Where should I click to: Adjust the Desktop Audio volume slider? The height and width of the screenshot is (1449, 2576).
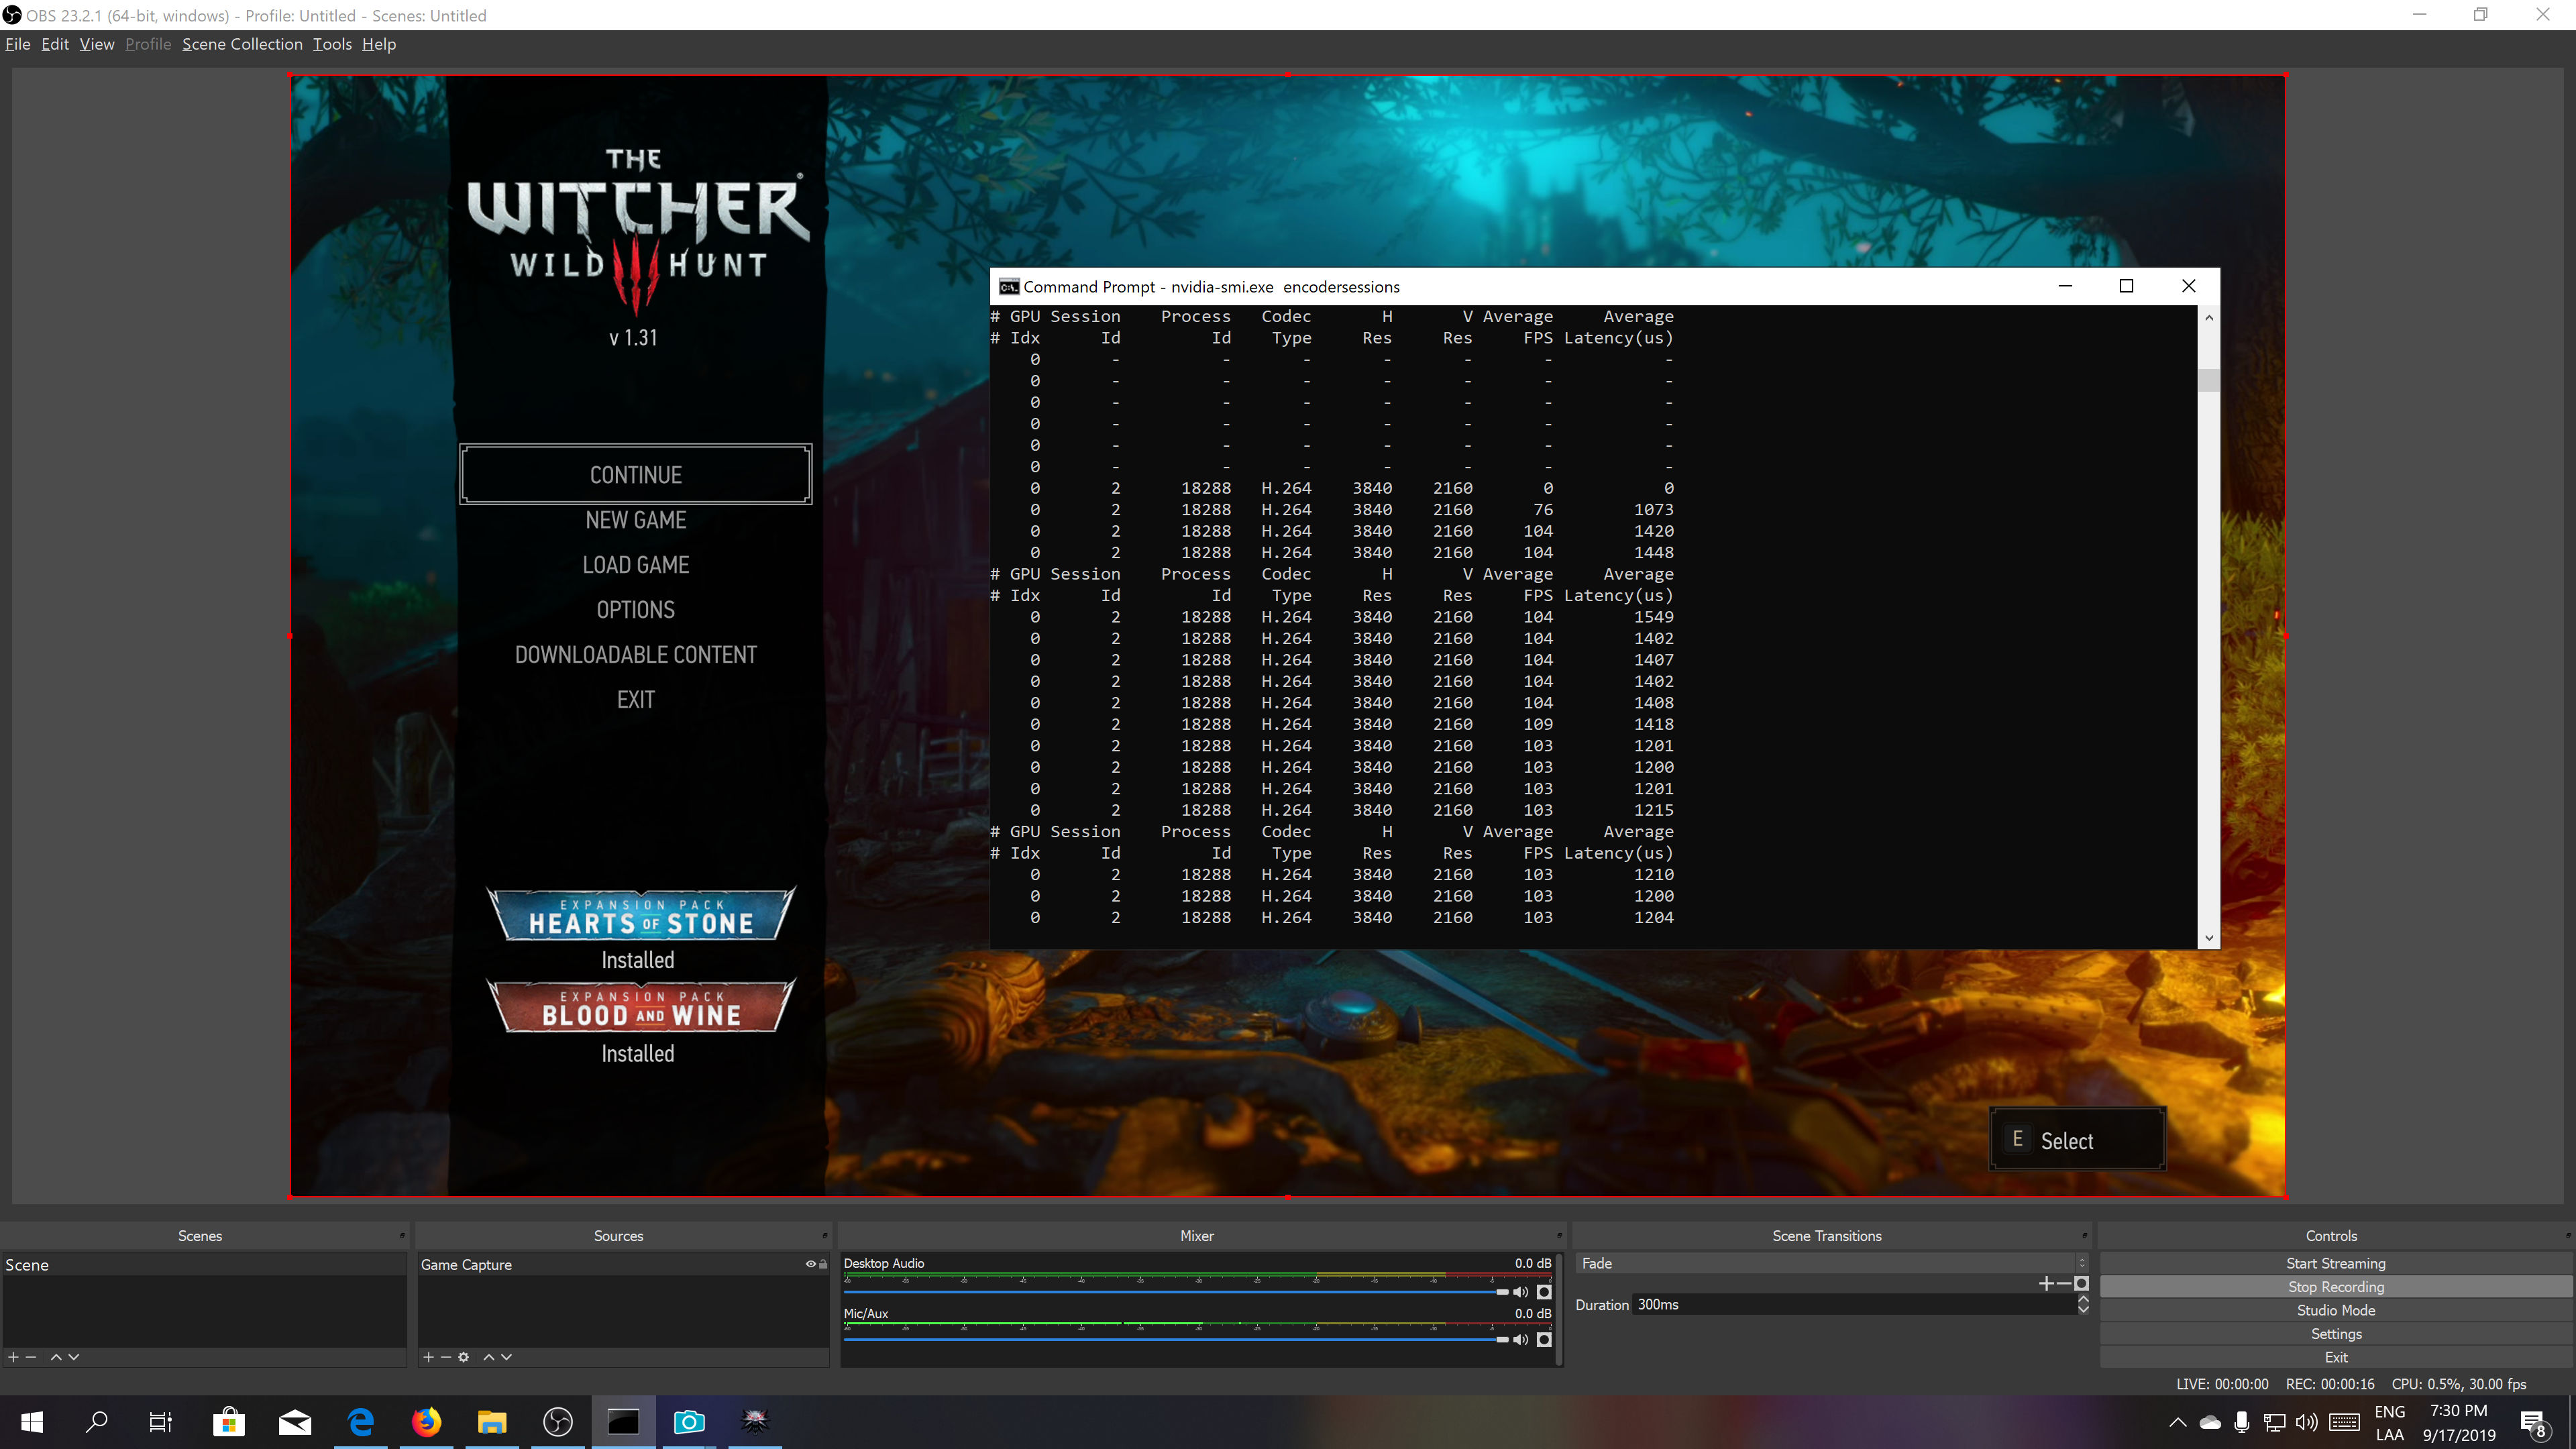click(x=1176, y=1292)
